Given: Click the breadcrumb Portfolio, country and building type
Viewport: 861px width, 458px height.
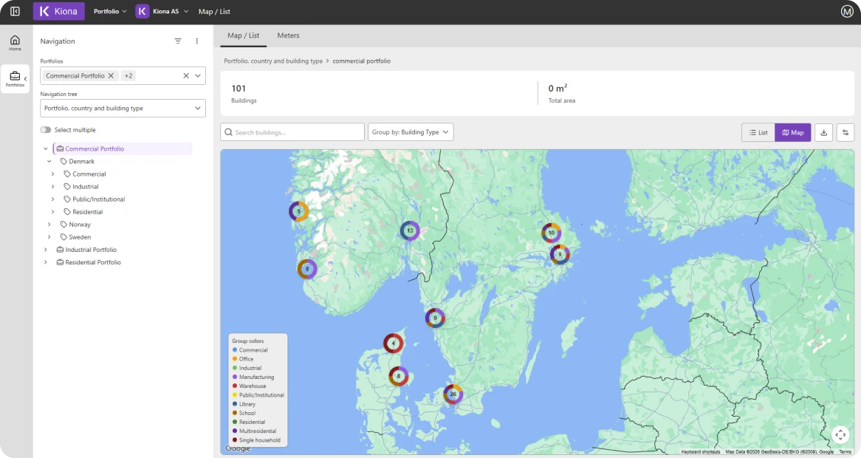Looking at the screenshot, I should [273, 61].
